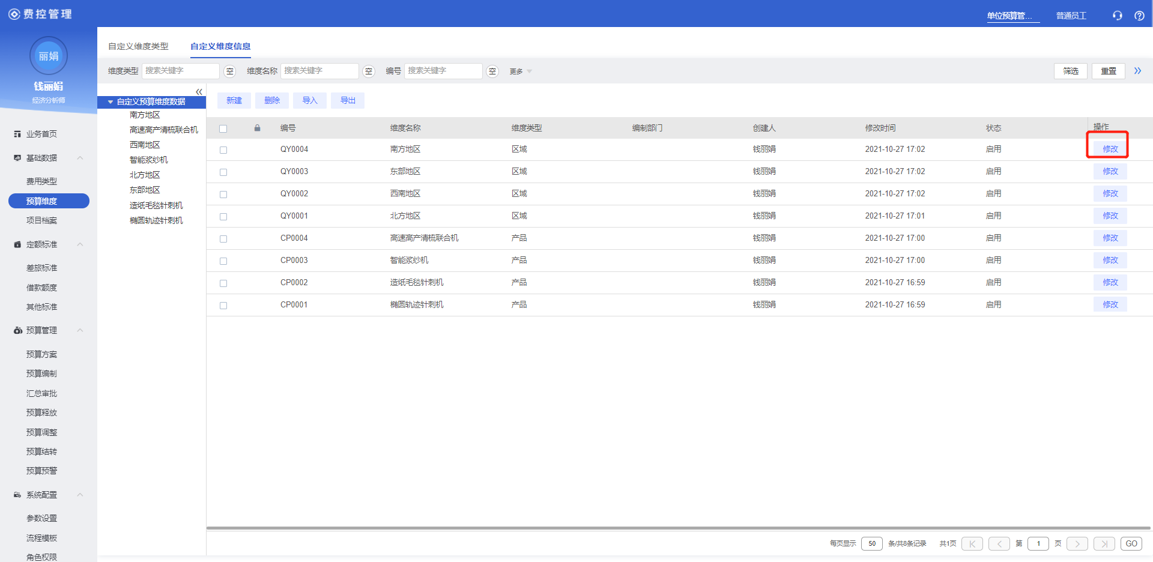Image resolution: width=1153 pixels, height=562 pixels.
Task: Click the horizontal scrollbar under the table
Action: tap(679, 528)
